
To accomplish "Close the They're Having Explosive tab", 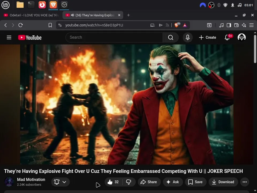I will [x=119, y=15].
